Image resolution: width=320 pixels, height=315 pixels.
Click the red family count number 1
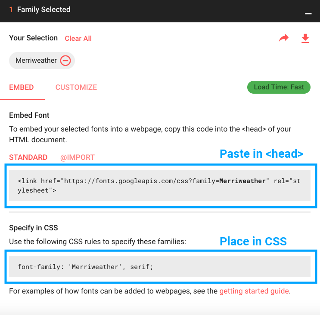coord(11,9)
